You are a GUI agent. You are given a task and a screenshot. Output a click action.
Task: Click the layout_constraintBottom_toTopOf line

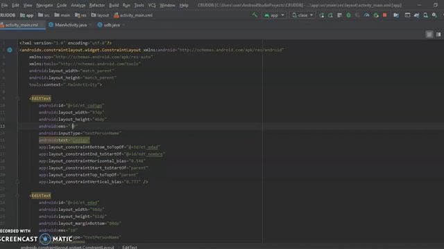(x=99, y=147)
